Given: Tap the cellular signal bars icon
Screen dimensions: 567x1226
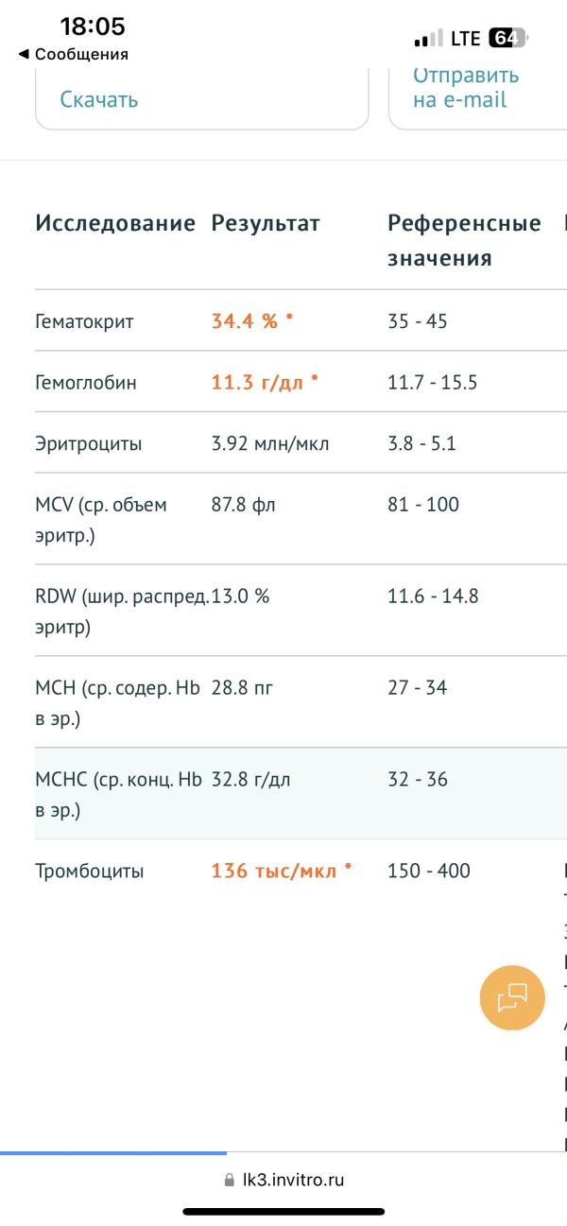Looking at the screenshot, I should (x=428, y=39).
